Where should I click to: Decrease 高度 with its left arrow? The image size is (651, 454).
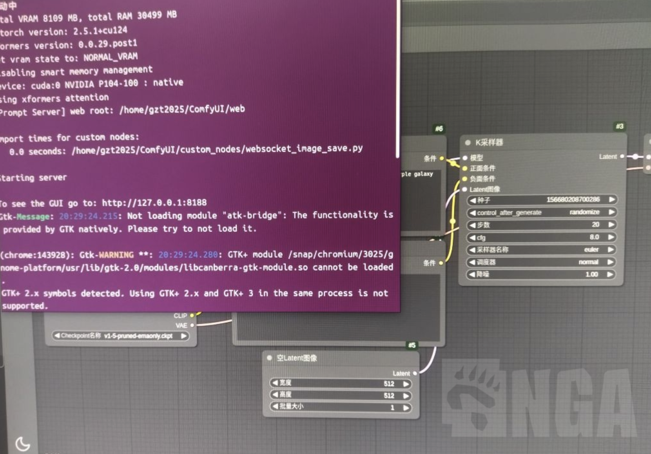(x=275, y=394)
